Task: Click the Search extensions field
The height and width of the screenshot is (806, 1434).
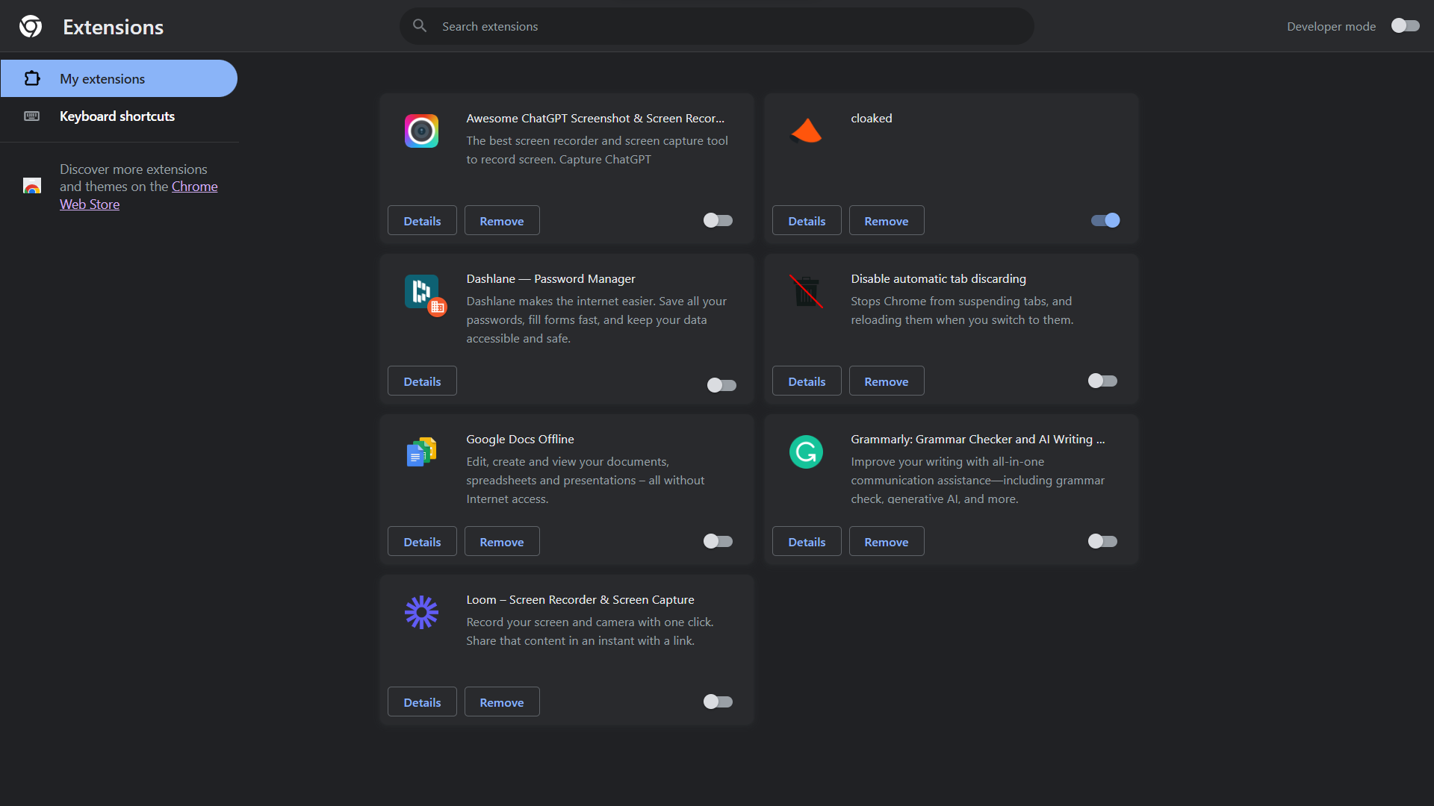Action: click(717, 26)
